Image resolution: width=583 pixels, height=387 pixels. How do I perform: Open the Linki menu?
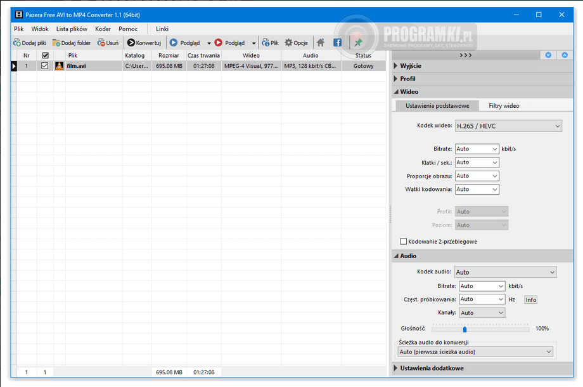pyautogui.click(x=162, y=29)
